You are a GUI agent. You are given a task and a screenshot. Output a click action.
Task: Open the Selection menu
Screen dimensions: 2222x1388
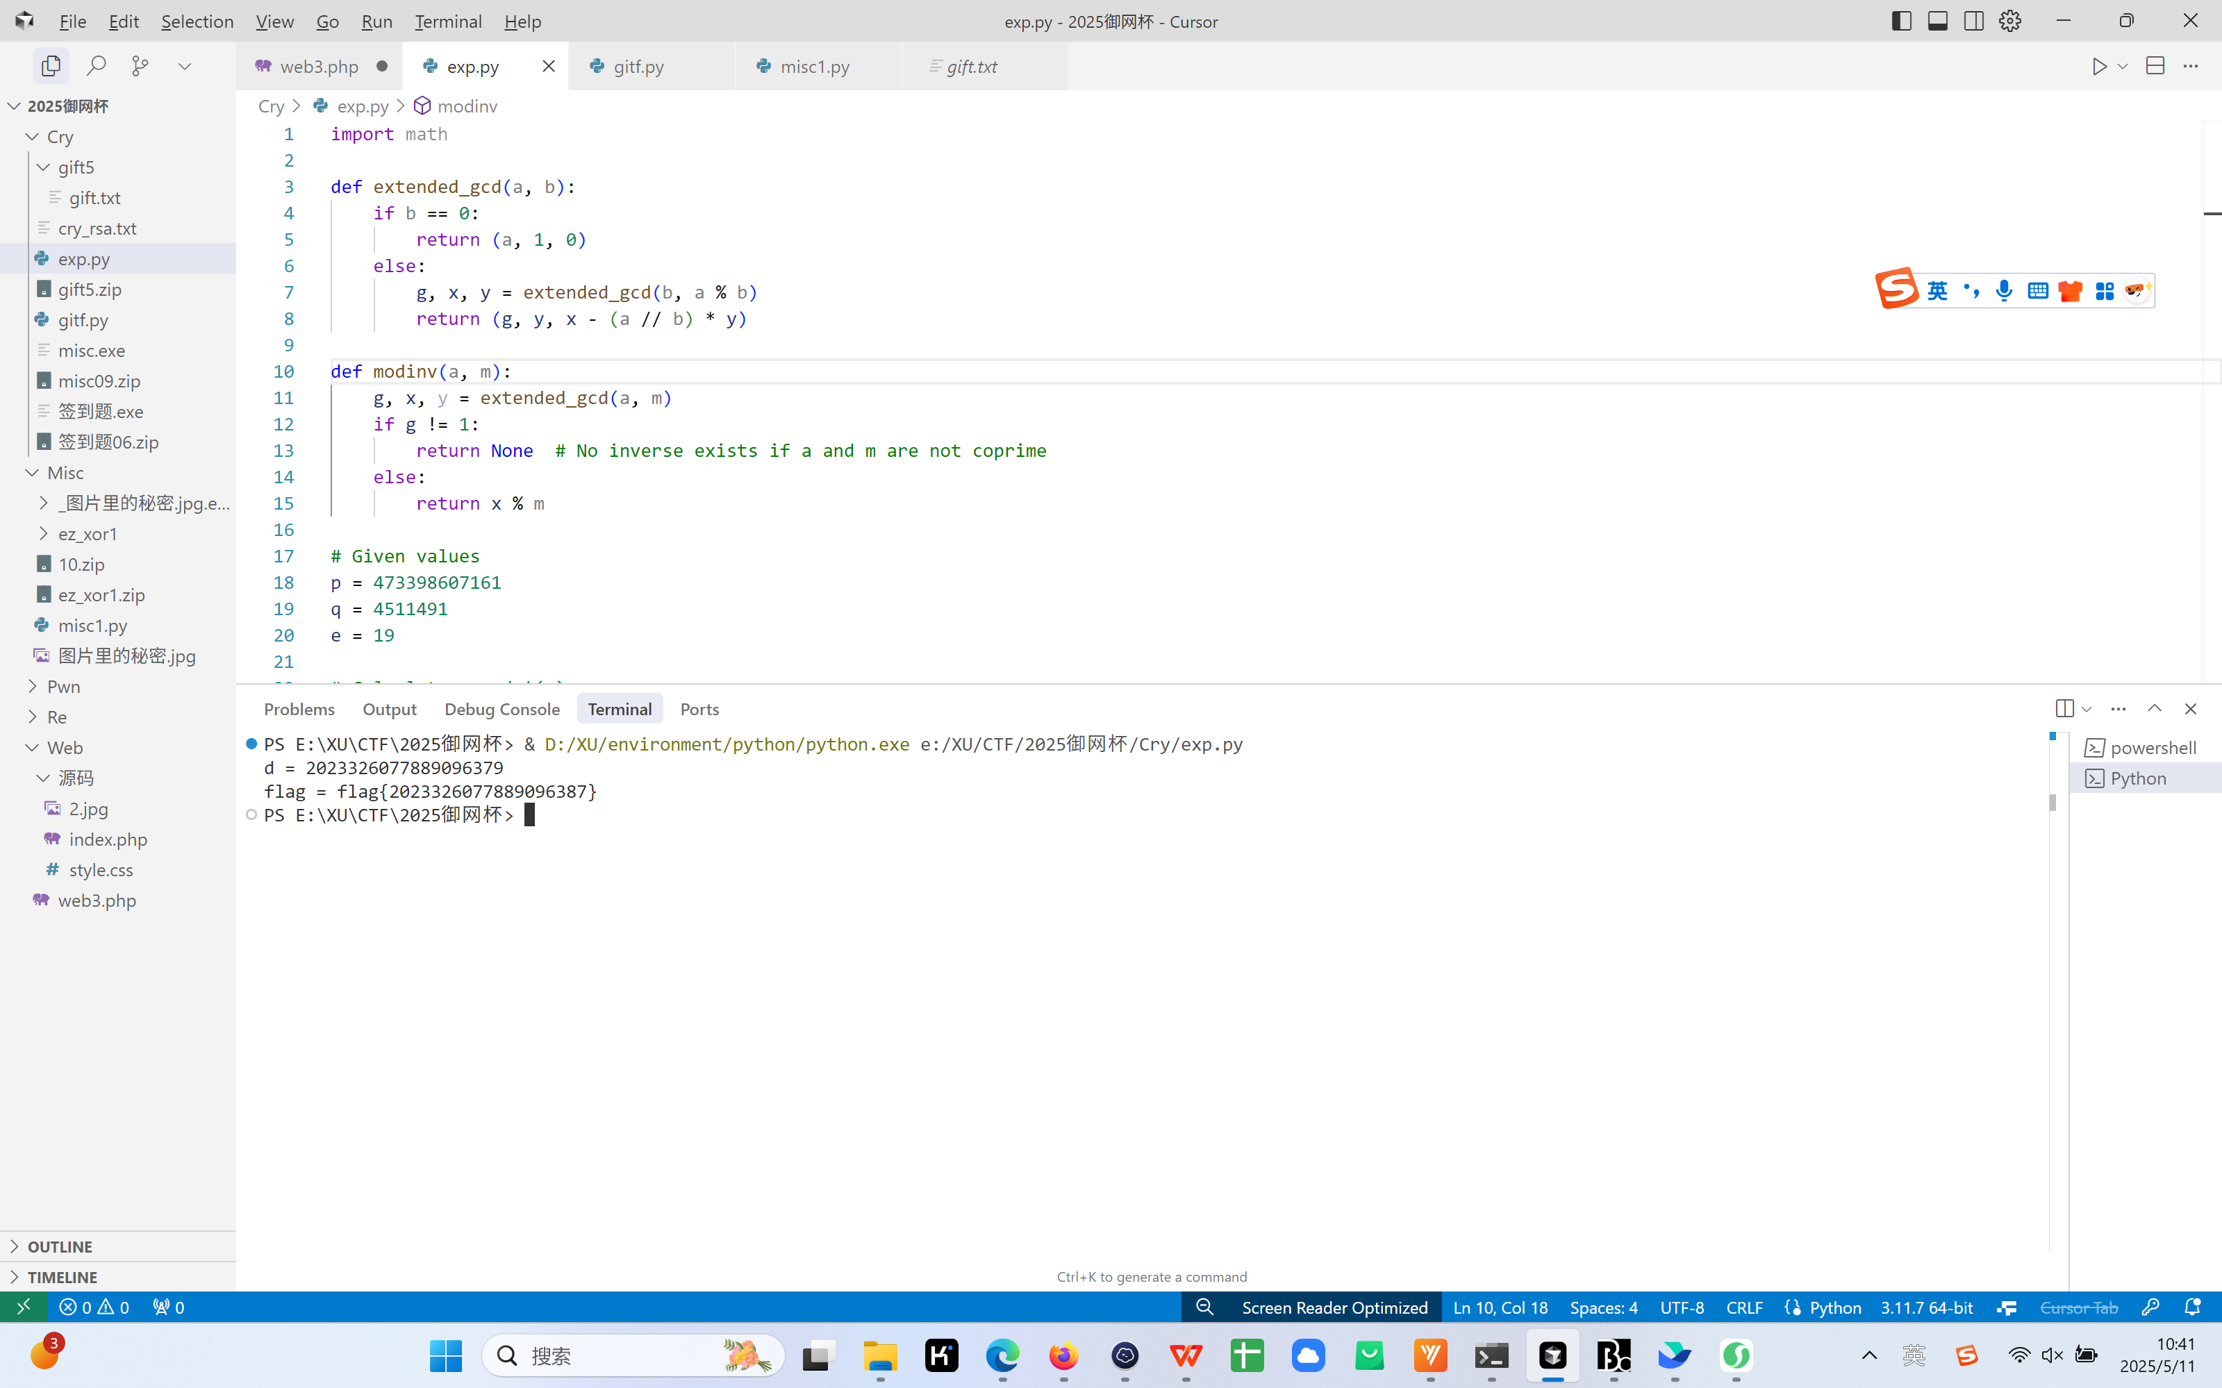point(197,21)
